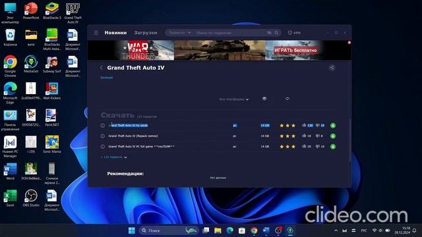
Task: Open File Explorer from the taskbar
Action: click(x=218, y=230)
